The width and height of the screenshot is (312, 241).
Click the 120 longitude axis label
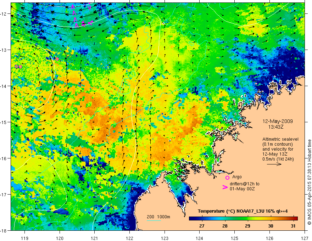60,238
